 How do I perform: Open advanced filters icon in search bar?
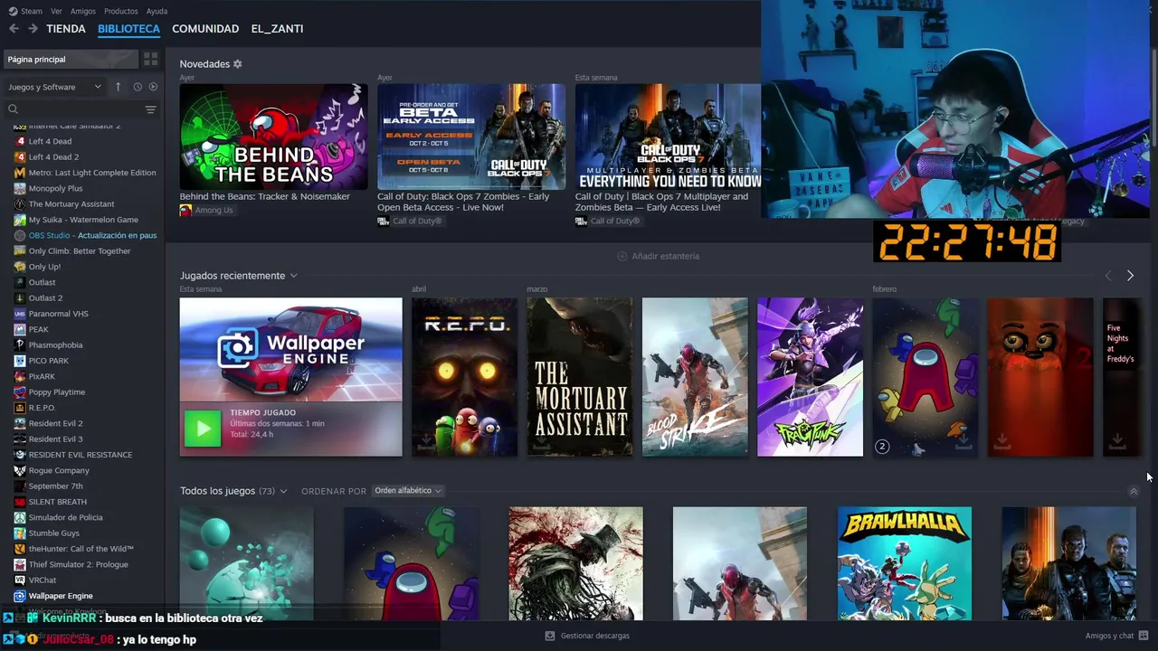[150, 109]
